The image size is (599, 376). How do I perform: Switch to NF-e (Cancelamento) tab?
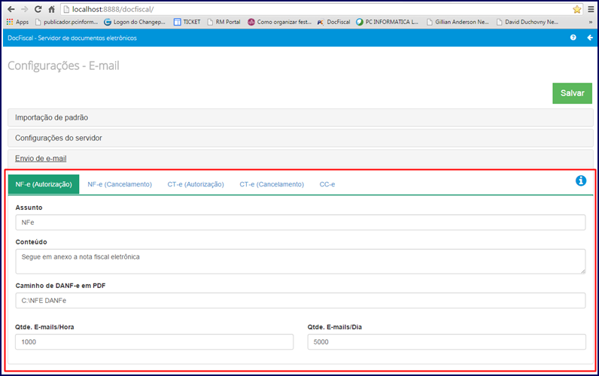pos(120,184)
